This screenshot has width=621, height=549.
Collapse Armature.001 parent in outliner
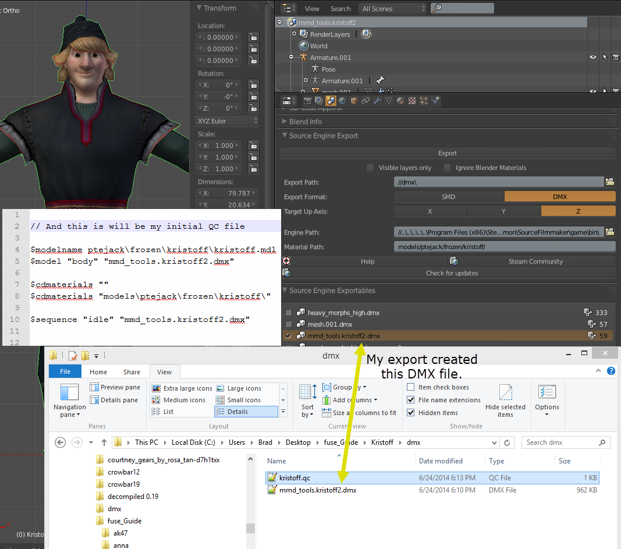[x=292, y=57]
